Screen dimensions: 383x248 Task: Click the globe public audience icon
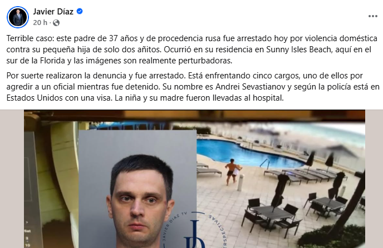(56, 23)
